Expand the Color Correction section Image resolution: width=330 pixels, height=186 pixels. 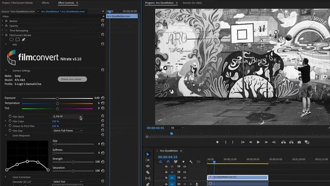coord(6,177)
